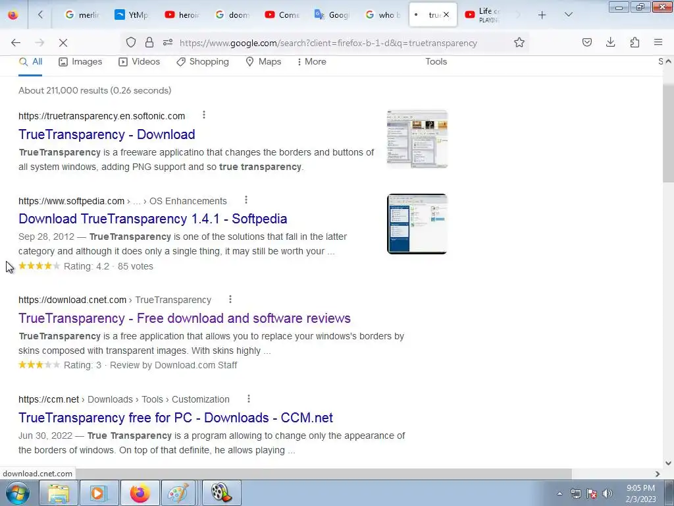The width and height of the screenshot is (674, 506).
Task: Select the Videos search filter
Action: click(x=139, y=61)
